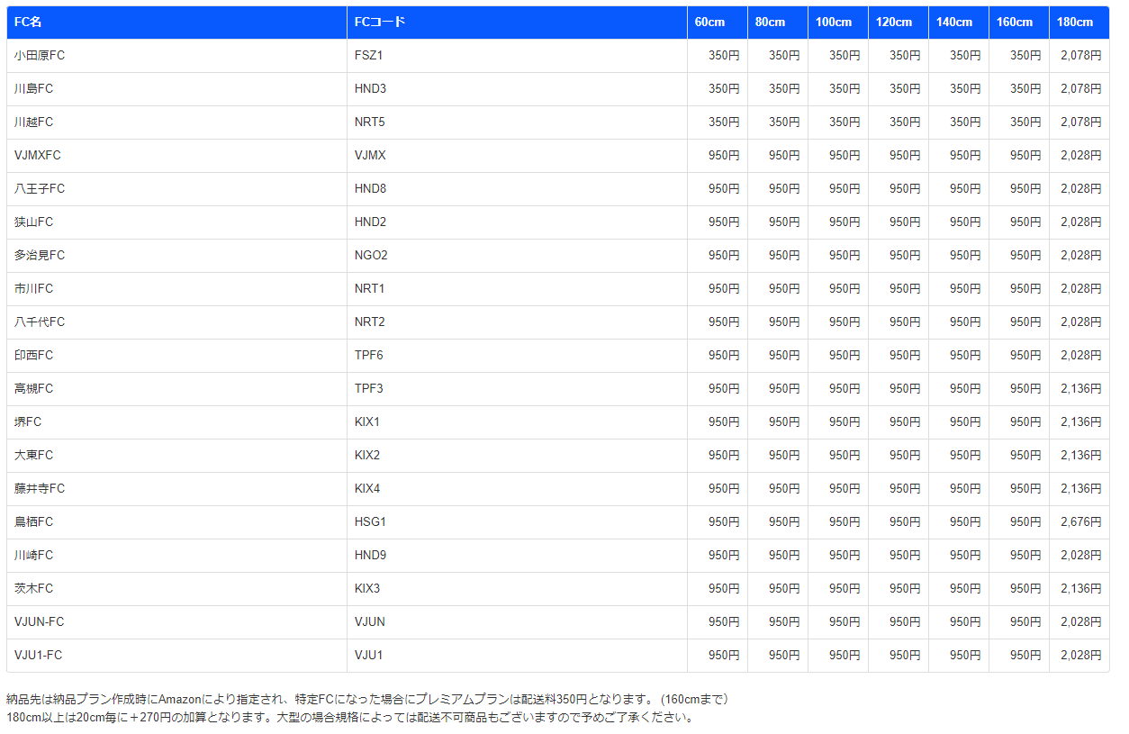Screen dimensions: 1129x734
Task: Select the 藤井寺FC name cell
Action: (x=40, y=488)
